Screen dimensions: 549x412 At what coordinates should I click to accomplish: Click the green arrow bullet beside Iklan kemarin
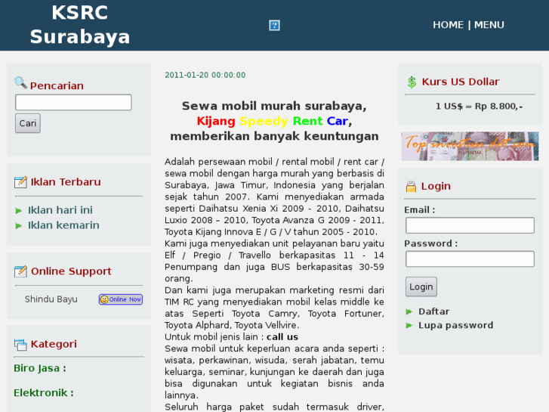(19, 226)
